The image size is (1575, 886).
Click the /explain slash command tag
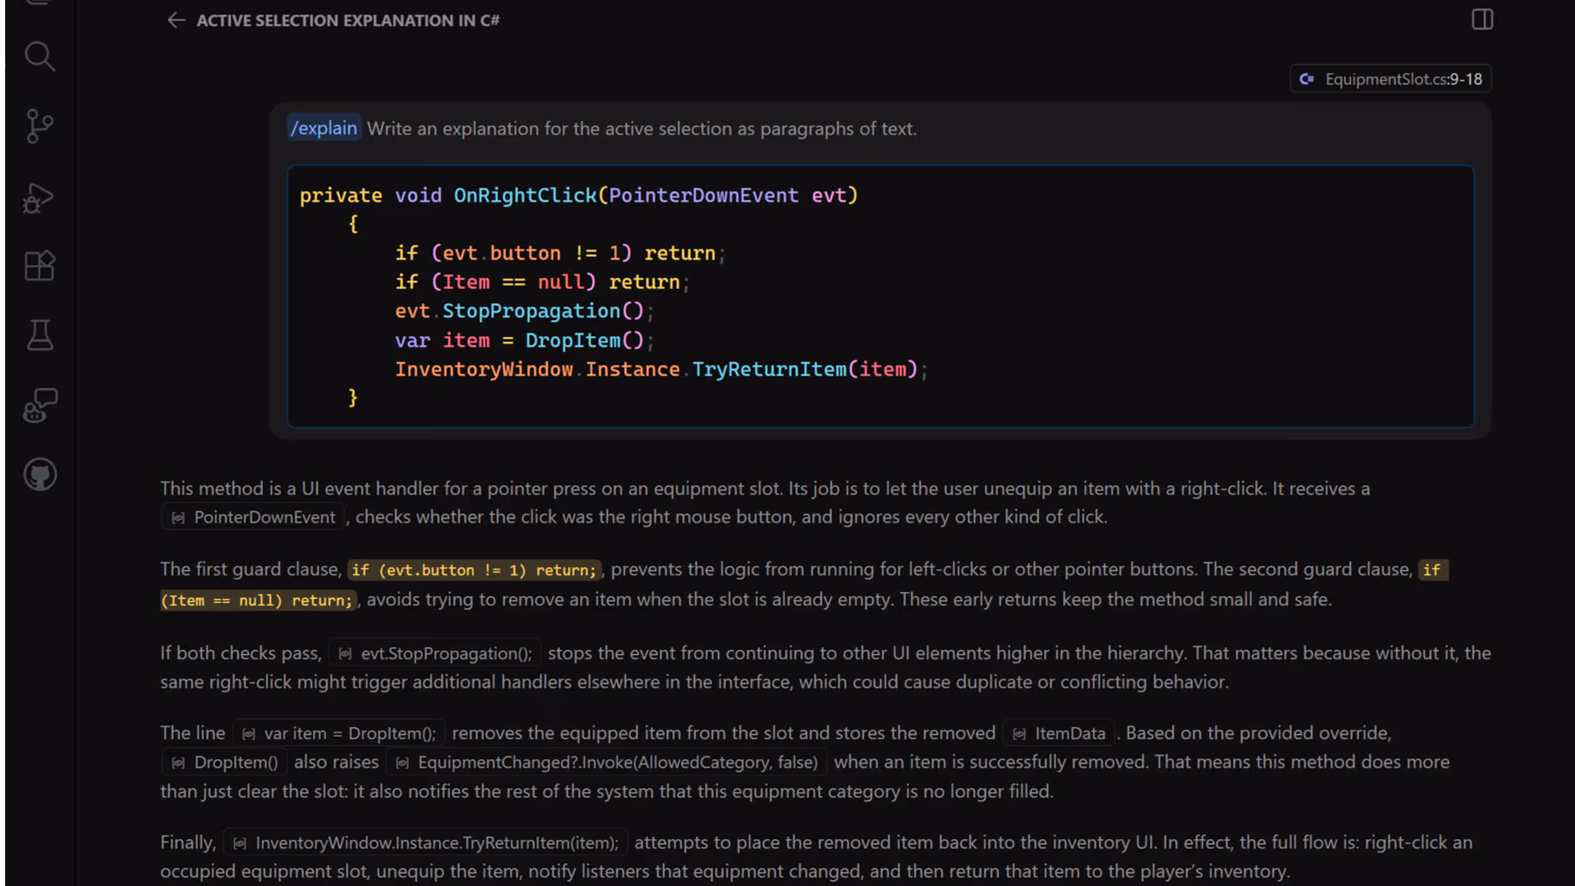324,128
